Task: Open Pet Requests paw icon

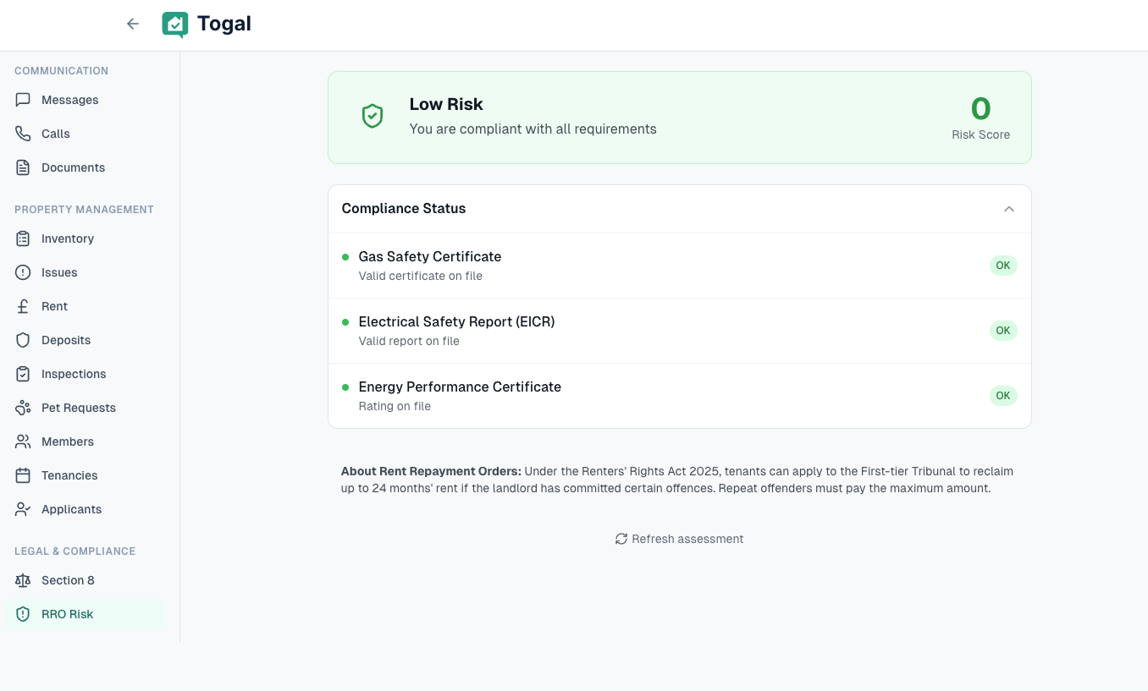Action: click(22, 408)
